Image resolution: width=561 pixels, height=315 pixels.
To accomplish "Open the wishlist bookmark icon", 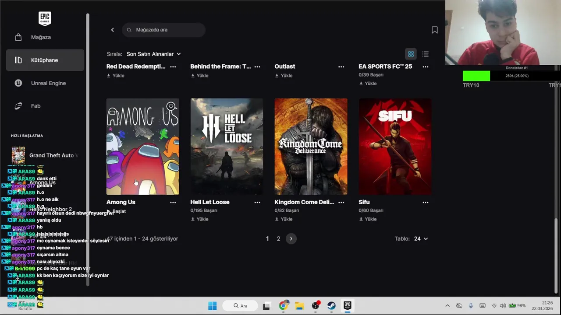I will tap(434, 30).
